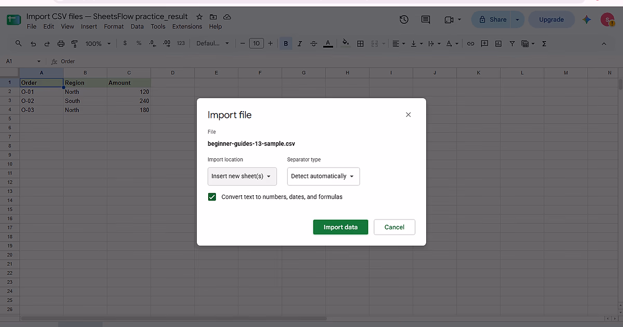This screenshot has height=327, width=623.
Task: Open the Extensions menu
Action: [187, 26]
